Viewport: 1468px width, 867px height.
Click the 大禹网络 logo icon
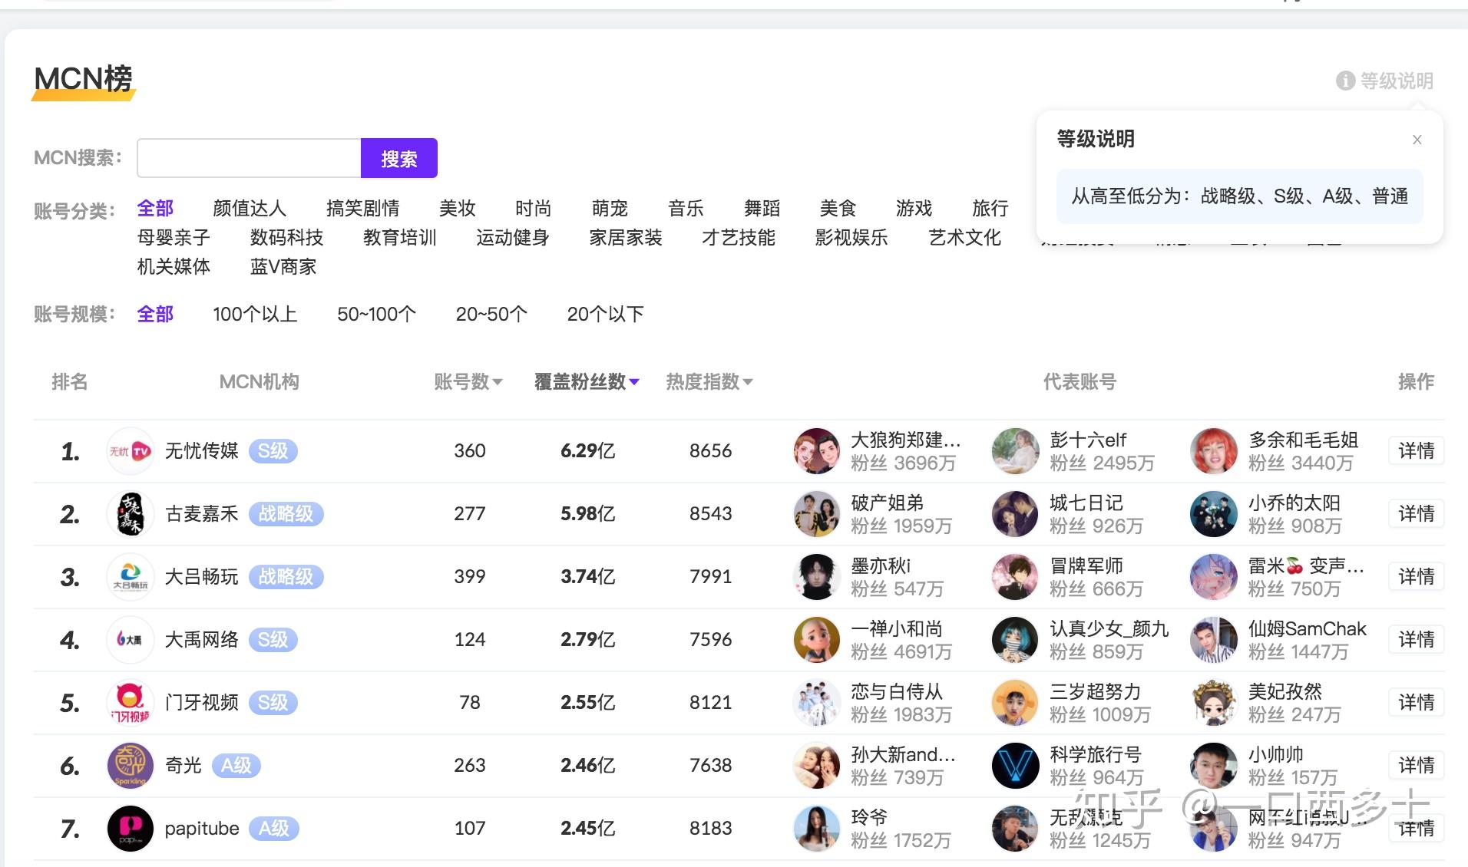click(x=130, y=640)
